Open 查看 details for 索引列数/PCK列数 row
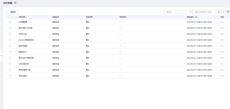The width and height of the screenshot is (230, 109). tap(222, 28)
